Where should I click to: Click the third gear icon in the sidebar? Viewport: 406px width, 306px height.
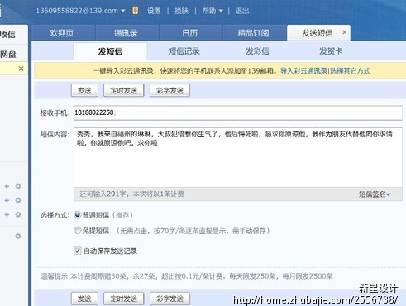point(18,214)
